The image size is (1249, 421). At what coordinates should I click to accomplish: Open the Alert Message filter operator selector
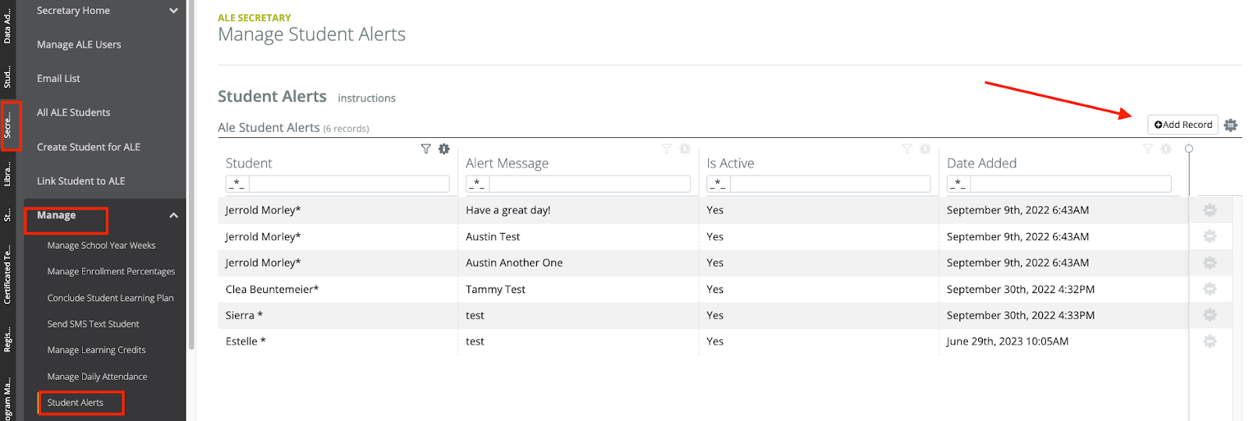pos(478,184)
